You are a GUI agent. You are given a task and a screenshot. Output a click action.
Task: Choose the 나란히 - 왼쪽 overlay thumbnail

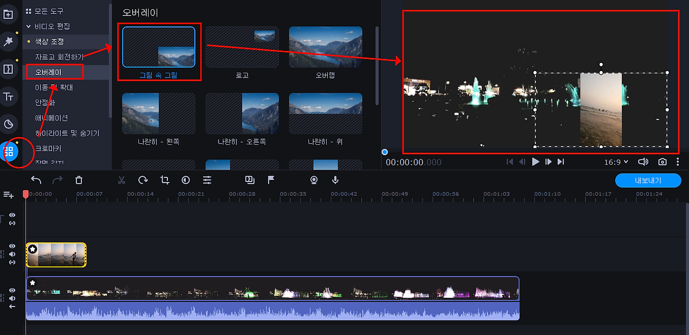pos(158,114)
